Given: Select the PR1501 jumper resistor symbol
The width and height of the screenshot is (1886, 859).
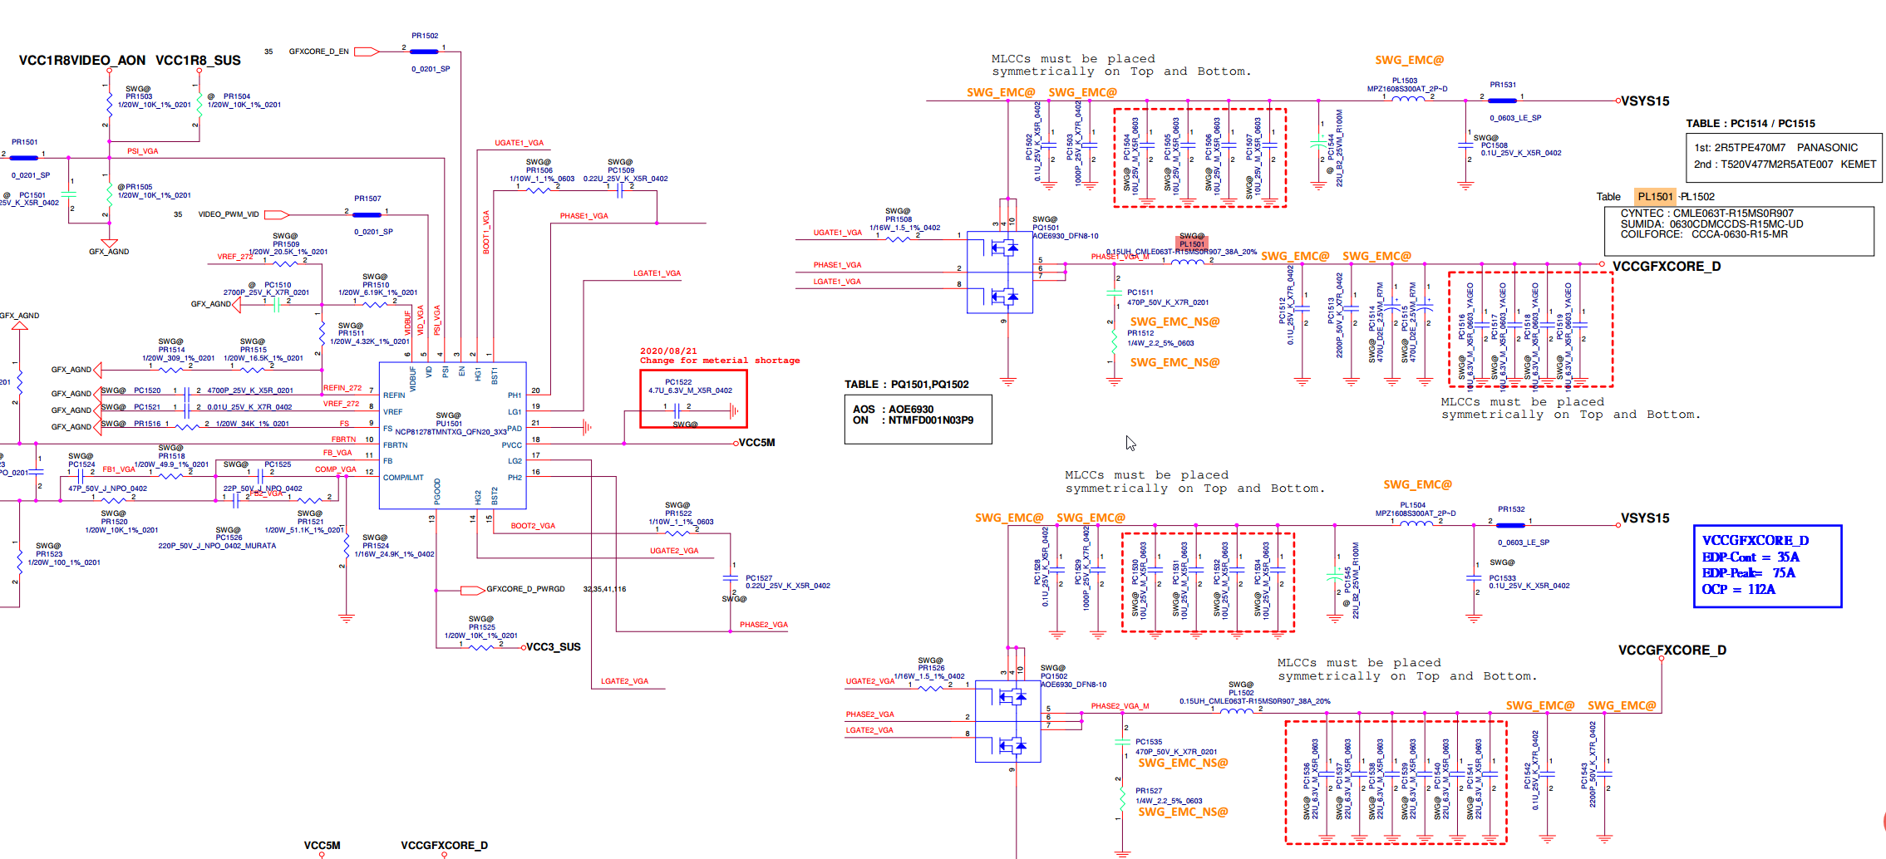Looking at the screenshot, I should pyautogui.click(x=24, y=157).
